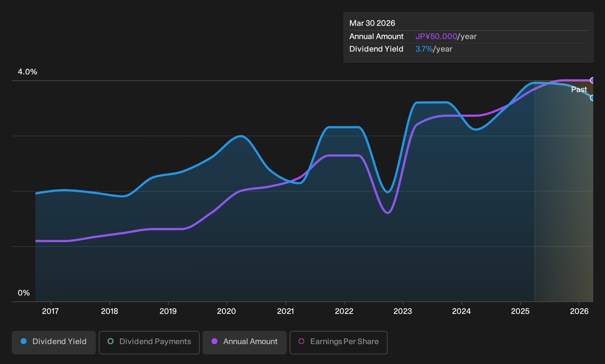605x364 pixels.
Task: Click the purple Annual Amount legend dot
Action: pos(214,342)
